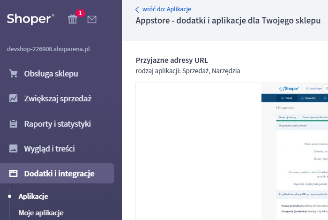This screenshot has height=220, width=328.
Task: Click Pulpit tab in the preview image
Action: point(287,98)
